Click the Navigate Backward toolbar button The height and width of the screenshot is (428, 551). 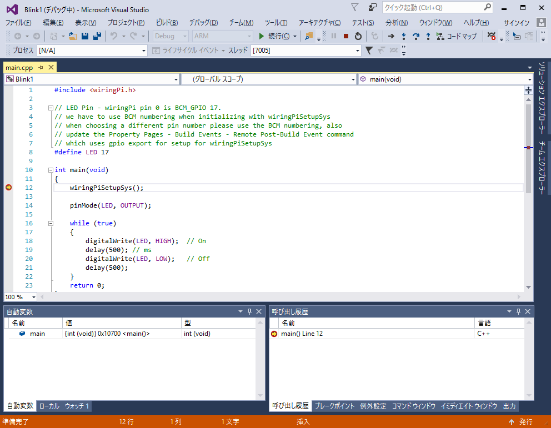(18, 36)
